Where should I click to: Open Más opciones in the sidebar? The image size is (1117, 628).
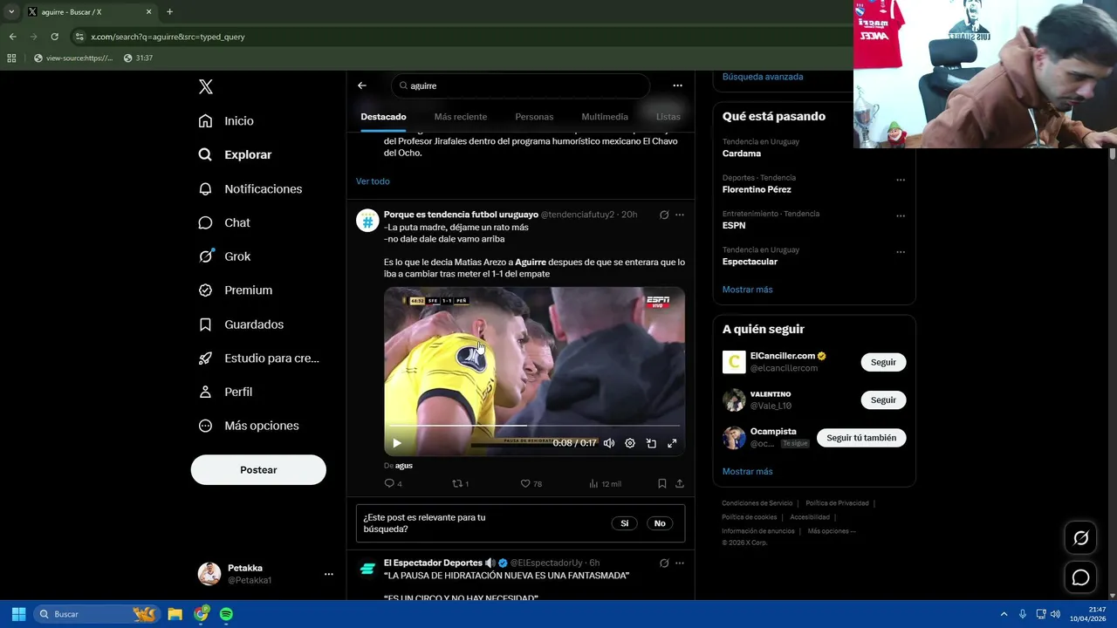tap(249, 426)
